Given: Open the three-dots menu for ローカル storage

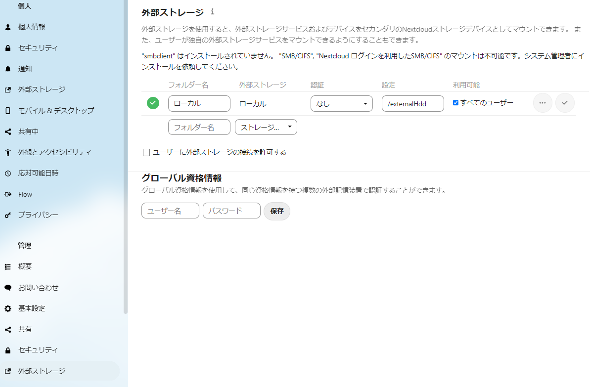Looking at the screenshot, I should coord(542,103).
